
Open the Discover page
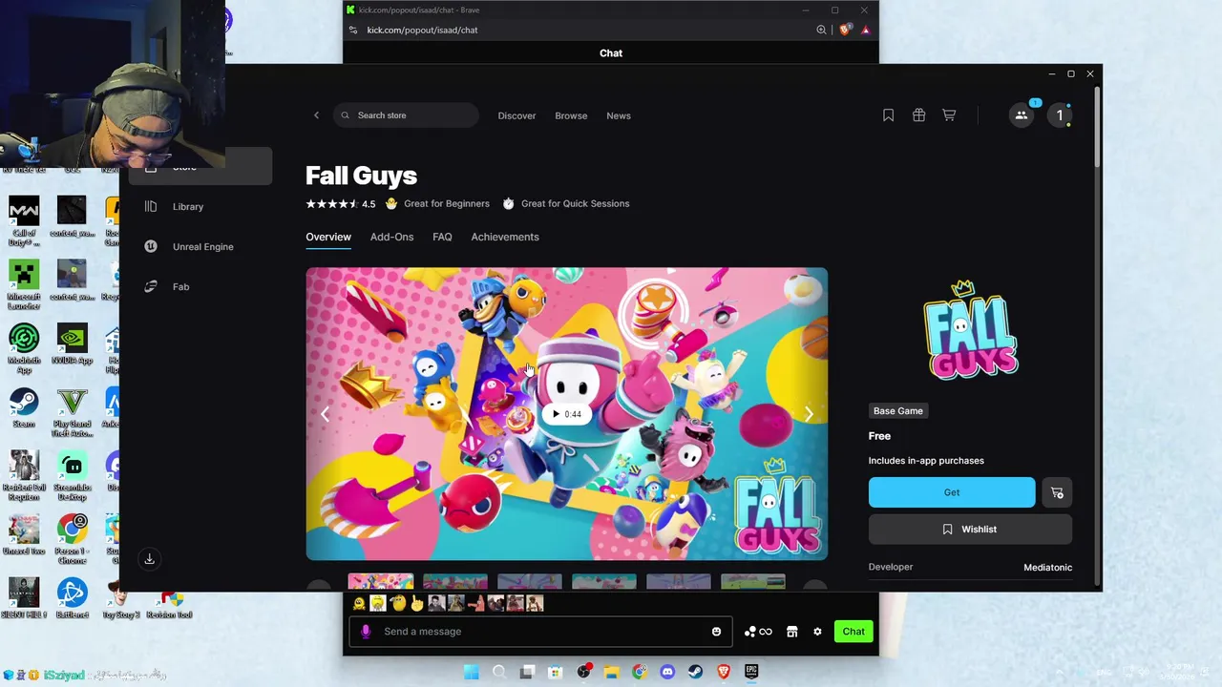(516, 115)
